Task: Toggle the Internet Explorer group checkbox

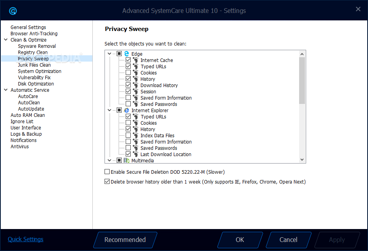Action: (119, 110)
